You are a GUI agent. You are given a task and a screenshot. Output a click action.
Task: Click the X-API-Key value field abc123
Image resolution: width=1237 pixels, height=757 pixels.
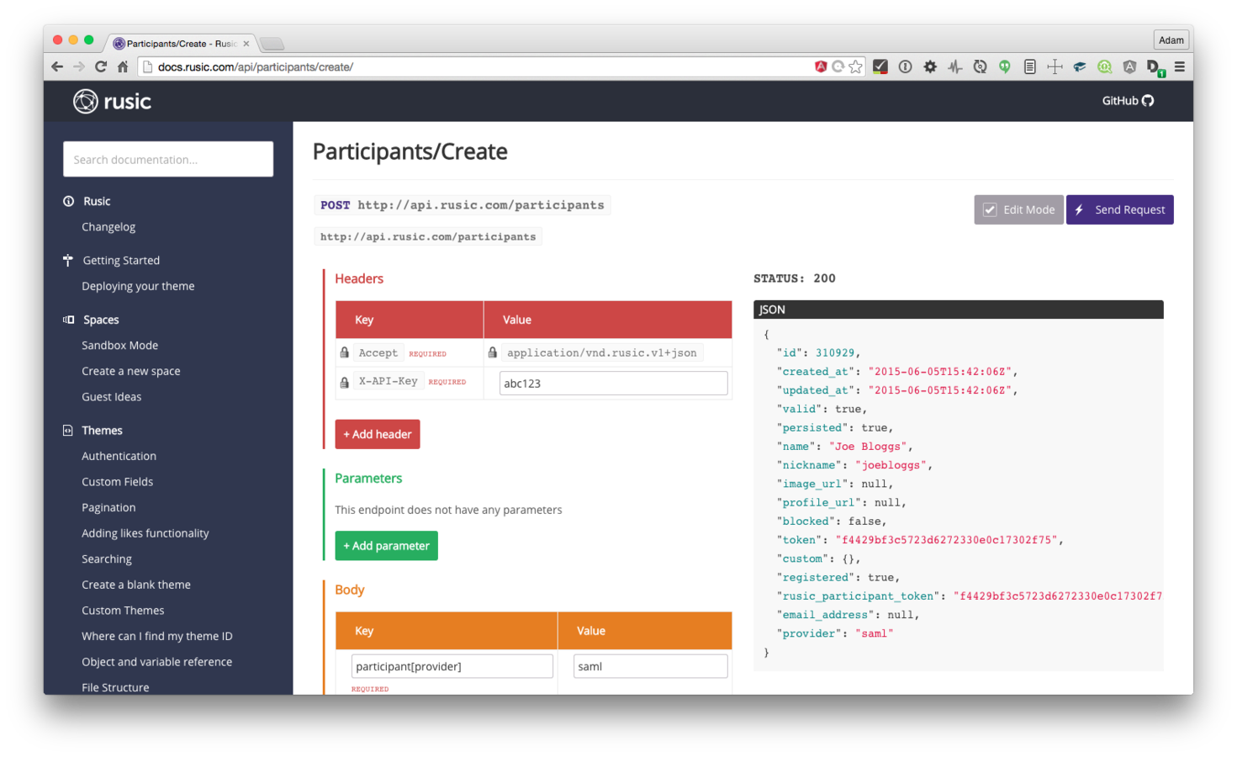pos(613,383)
